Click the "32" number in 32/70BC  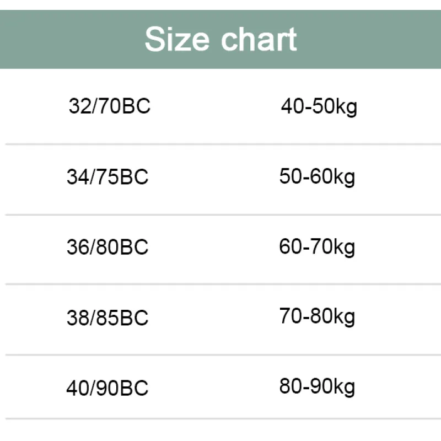click(78, 106)
